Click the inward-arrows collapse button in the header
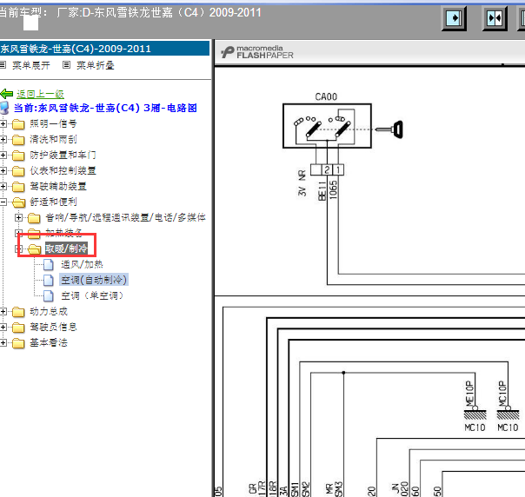Image resolution: width=525 pixels, height=497 pixels. 495,17
